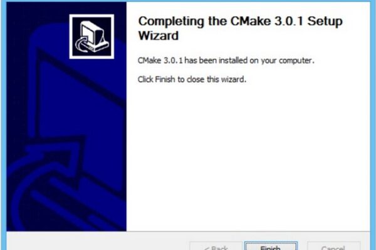Click the 'has been installed on your computer' message
Viewport: 376px width, 250px height.
tap(226, 61)
